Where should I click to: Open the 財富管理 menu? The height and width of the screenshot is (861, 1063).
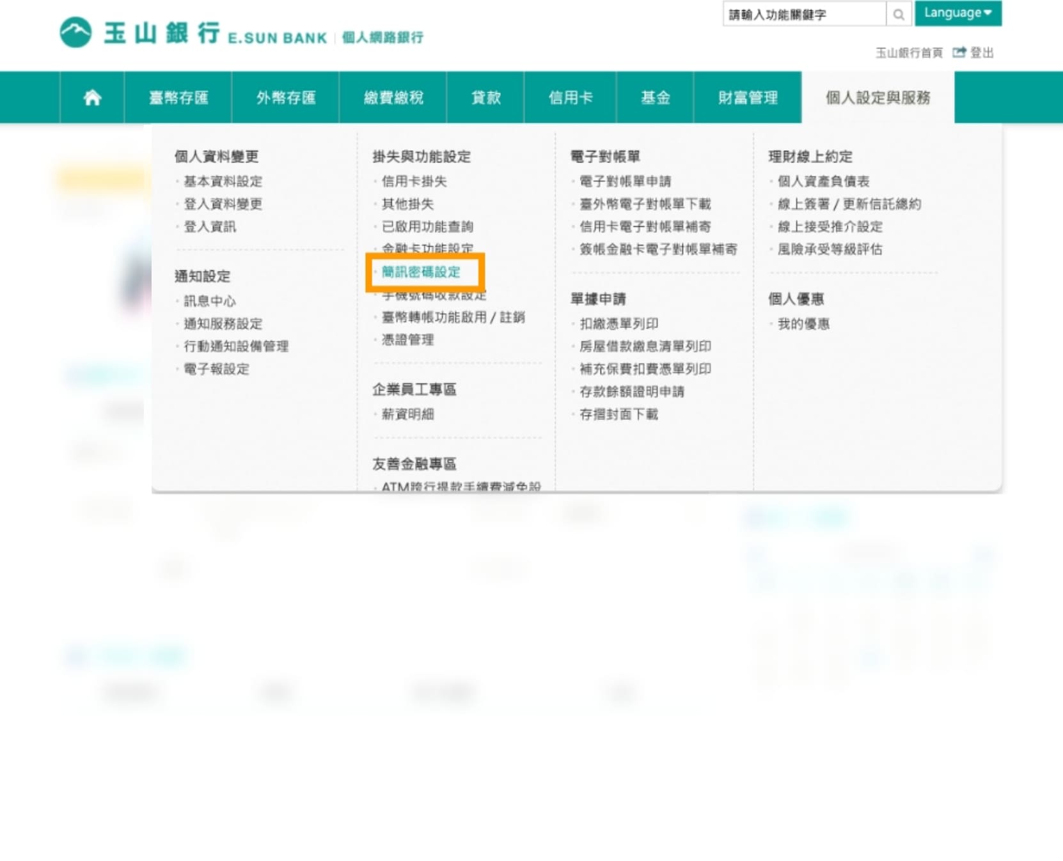pos(748,97)
